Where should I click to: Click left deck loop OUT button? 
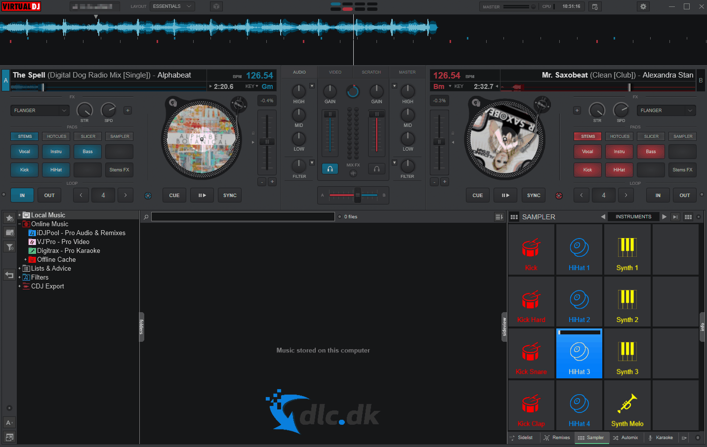(49, 196)
